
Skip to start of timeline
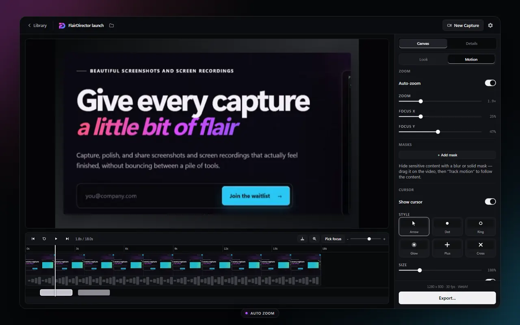click(x=33, y=239)
